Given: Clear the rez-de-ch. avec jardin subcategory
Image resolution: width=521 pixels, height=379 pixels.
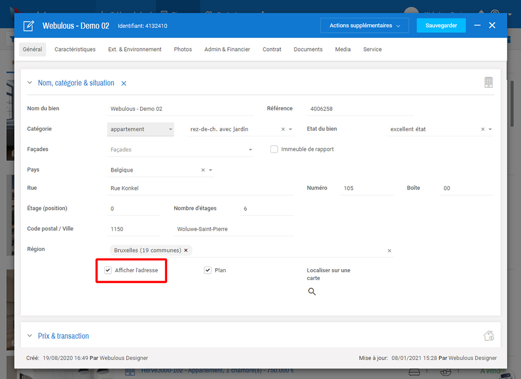Looking at the screenshot, I should (283, 129).
